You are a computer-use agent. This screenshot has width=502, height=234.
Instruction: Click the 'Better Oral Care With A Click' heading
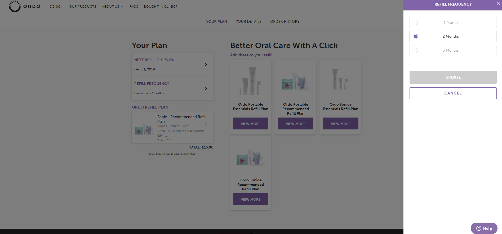tap(284, 46)
